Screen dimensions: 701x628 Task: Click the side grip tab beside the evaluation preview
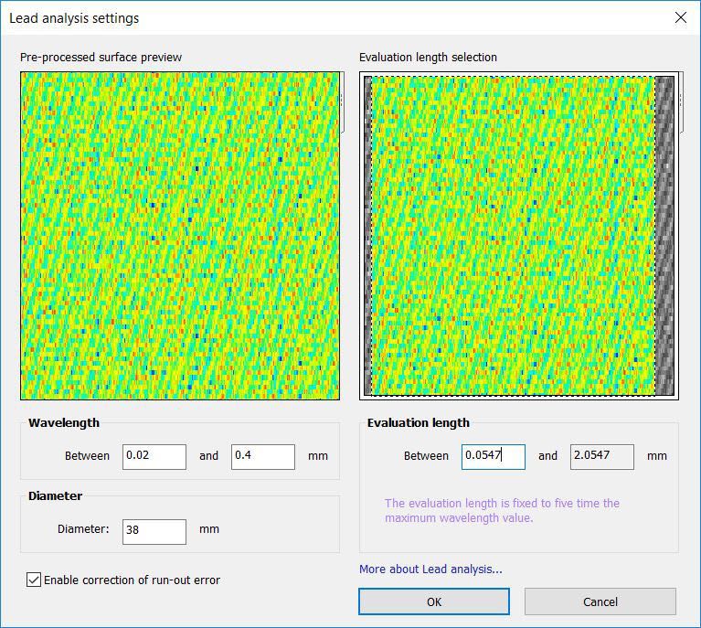(x=680, y=102)
